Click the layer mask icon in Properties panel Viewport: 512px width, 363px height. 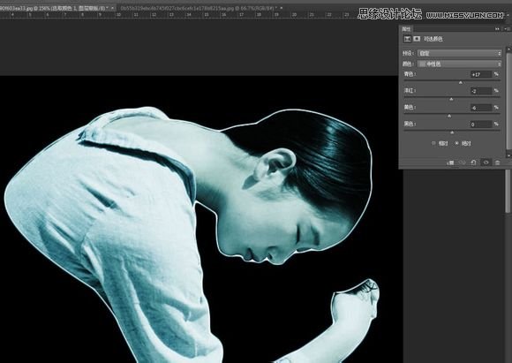(x=417, y=39)
